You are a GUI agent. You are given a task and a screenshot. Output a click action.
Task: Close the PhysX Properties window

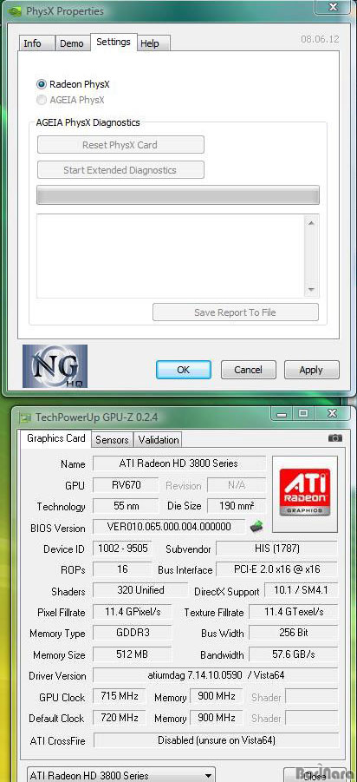pyautogui.click(x=333, y=7)
